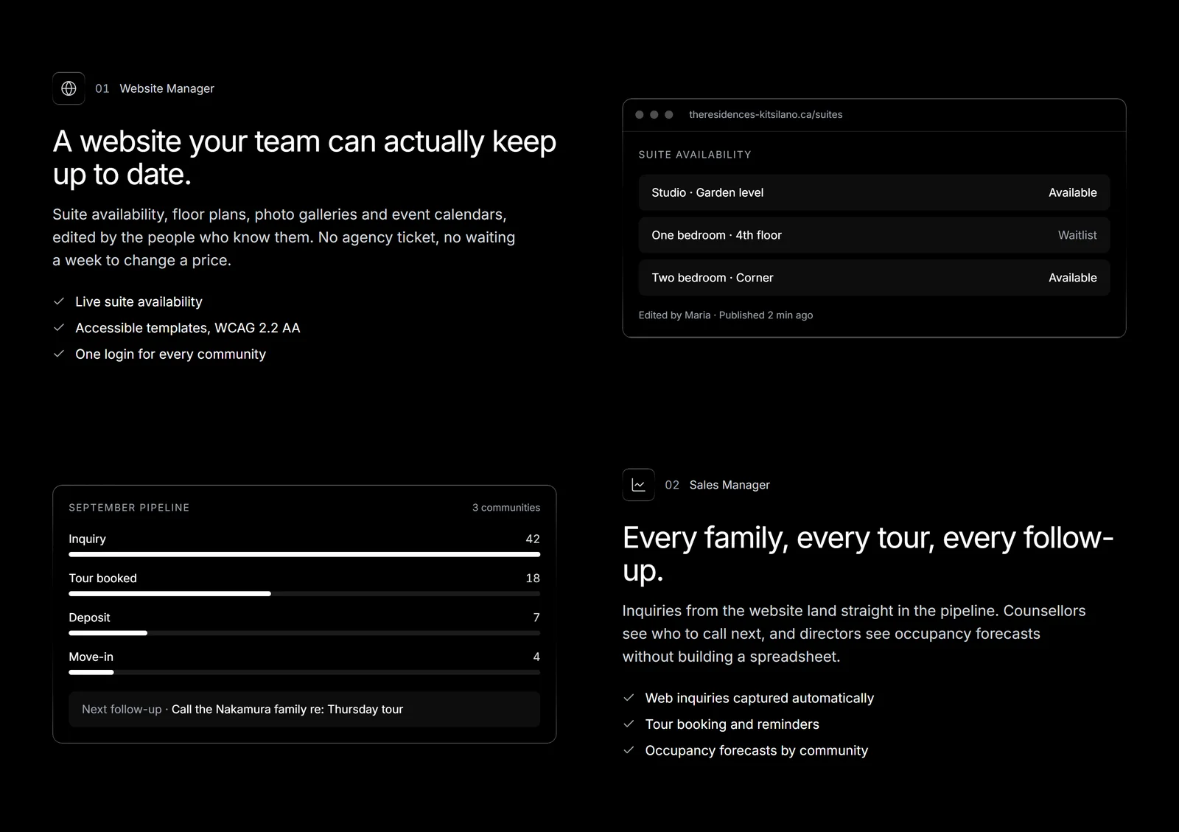Click the theresidences-kitsilano.ca/suites address bar

pyautogui.click(x=766, y=114)
